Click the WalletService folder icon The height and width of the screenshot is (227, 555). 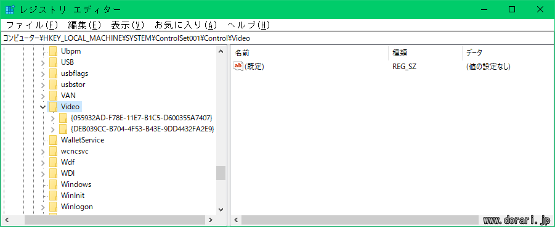tap(53, 140)
